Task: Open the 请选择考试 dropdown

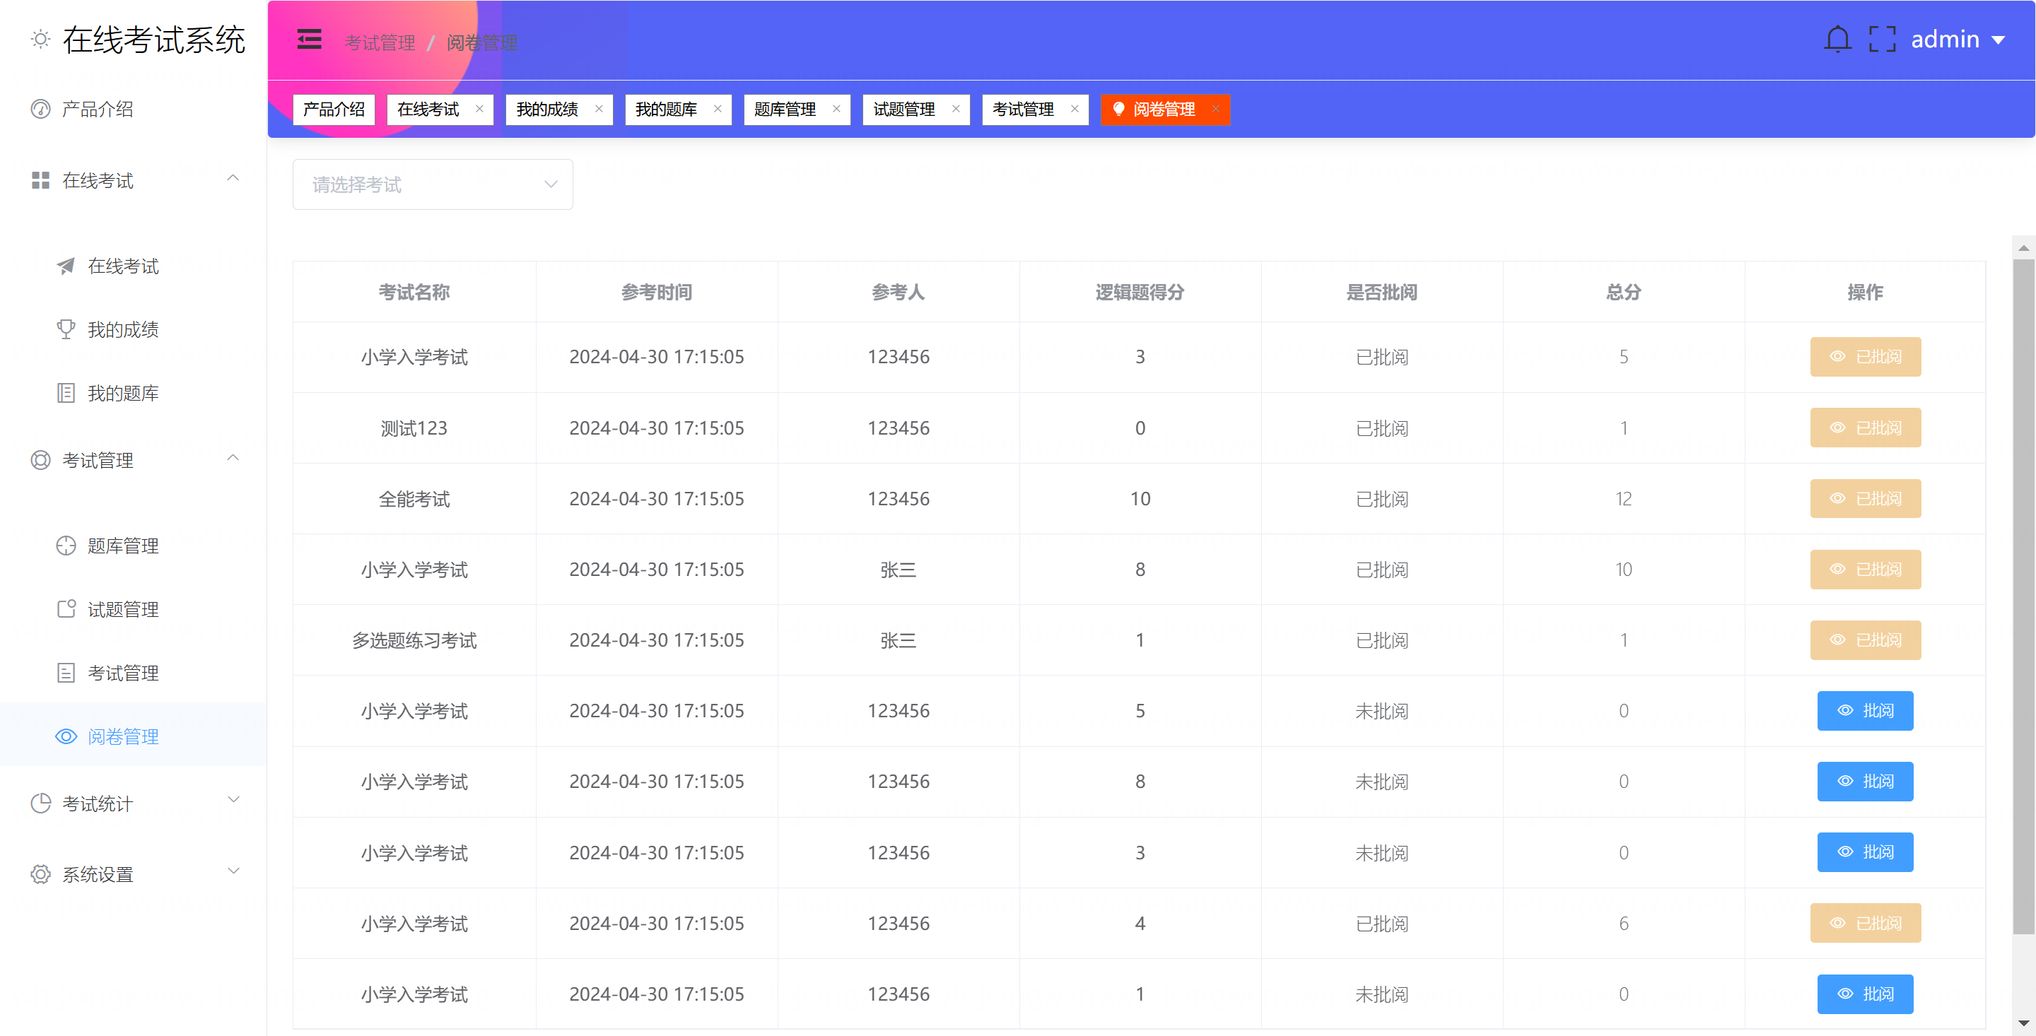Action: point(433,185)
